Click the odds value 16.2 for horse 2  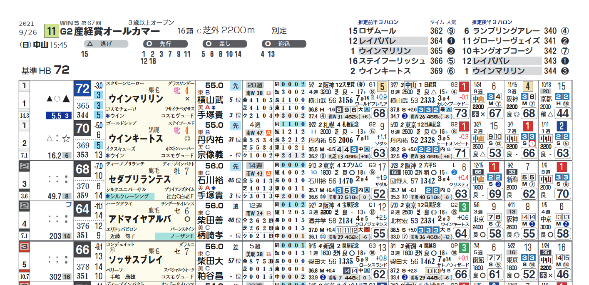[x=55, y=156]
